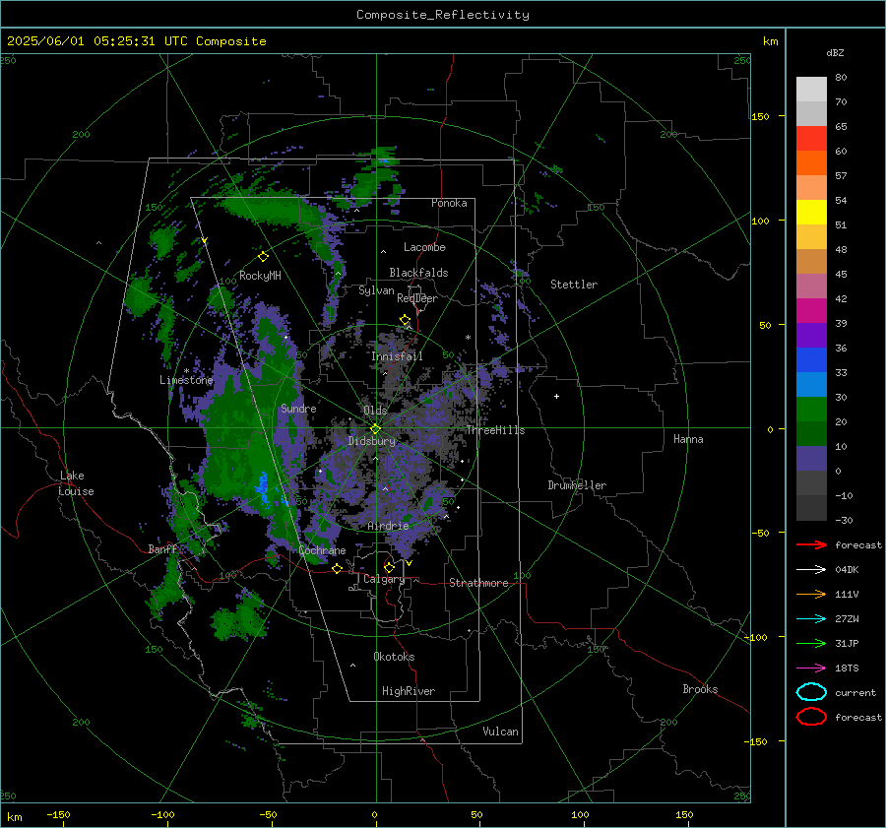Click the Brooks town label
The width and height of the screenshot is (886, 828).
[x=700, y=689]
